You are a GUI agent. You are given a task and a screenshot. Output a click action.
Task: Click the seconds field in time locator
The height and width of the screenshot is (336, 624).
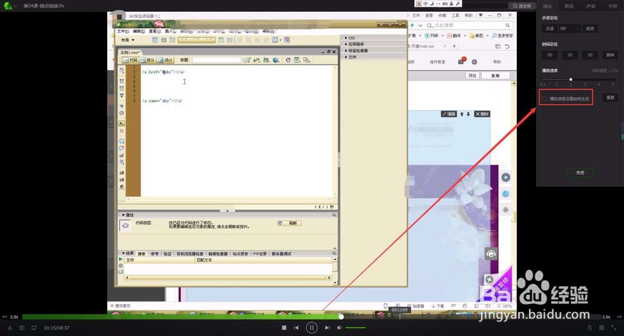tap(590, 55)
